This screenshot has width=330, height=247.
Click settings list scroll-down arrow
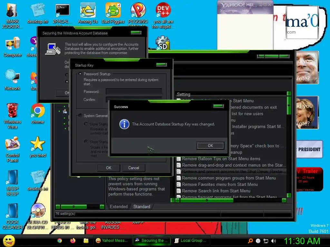coord(289,195)
